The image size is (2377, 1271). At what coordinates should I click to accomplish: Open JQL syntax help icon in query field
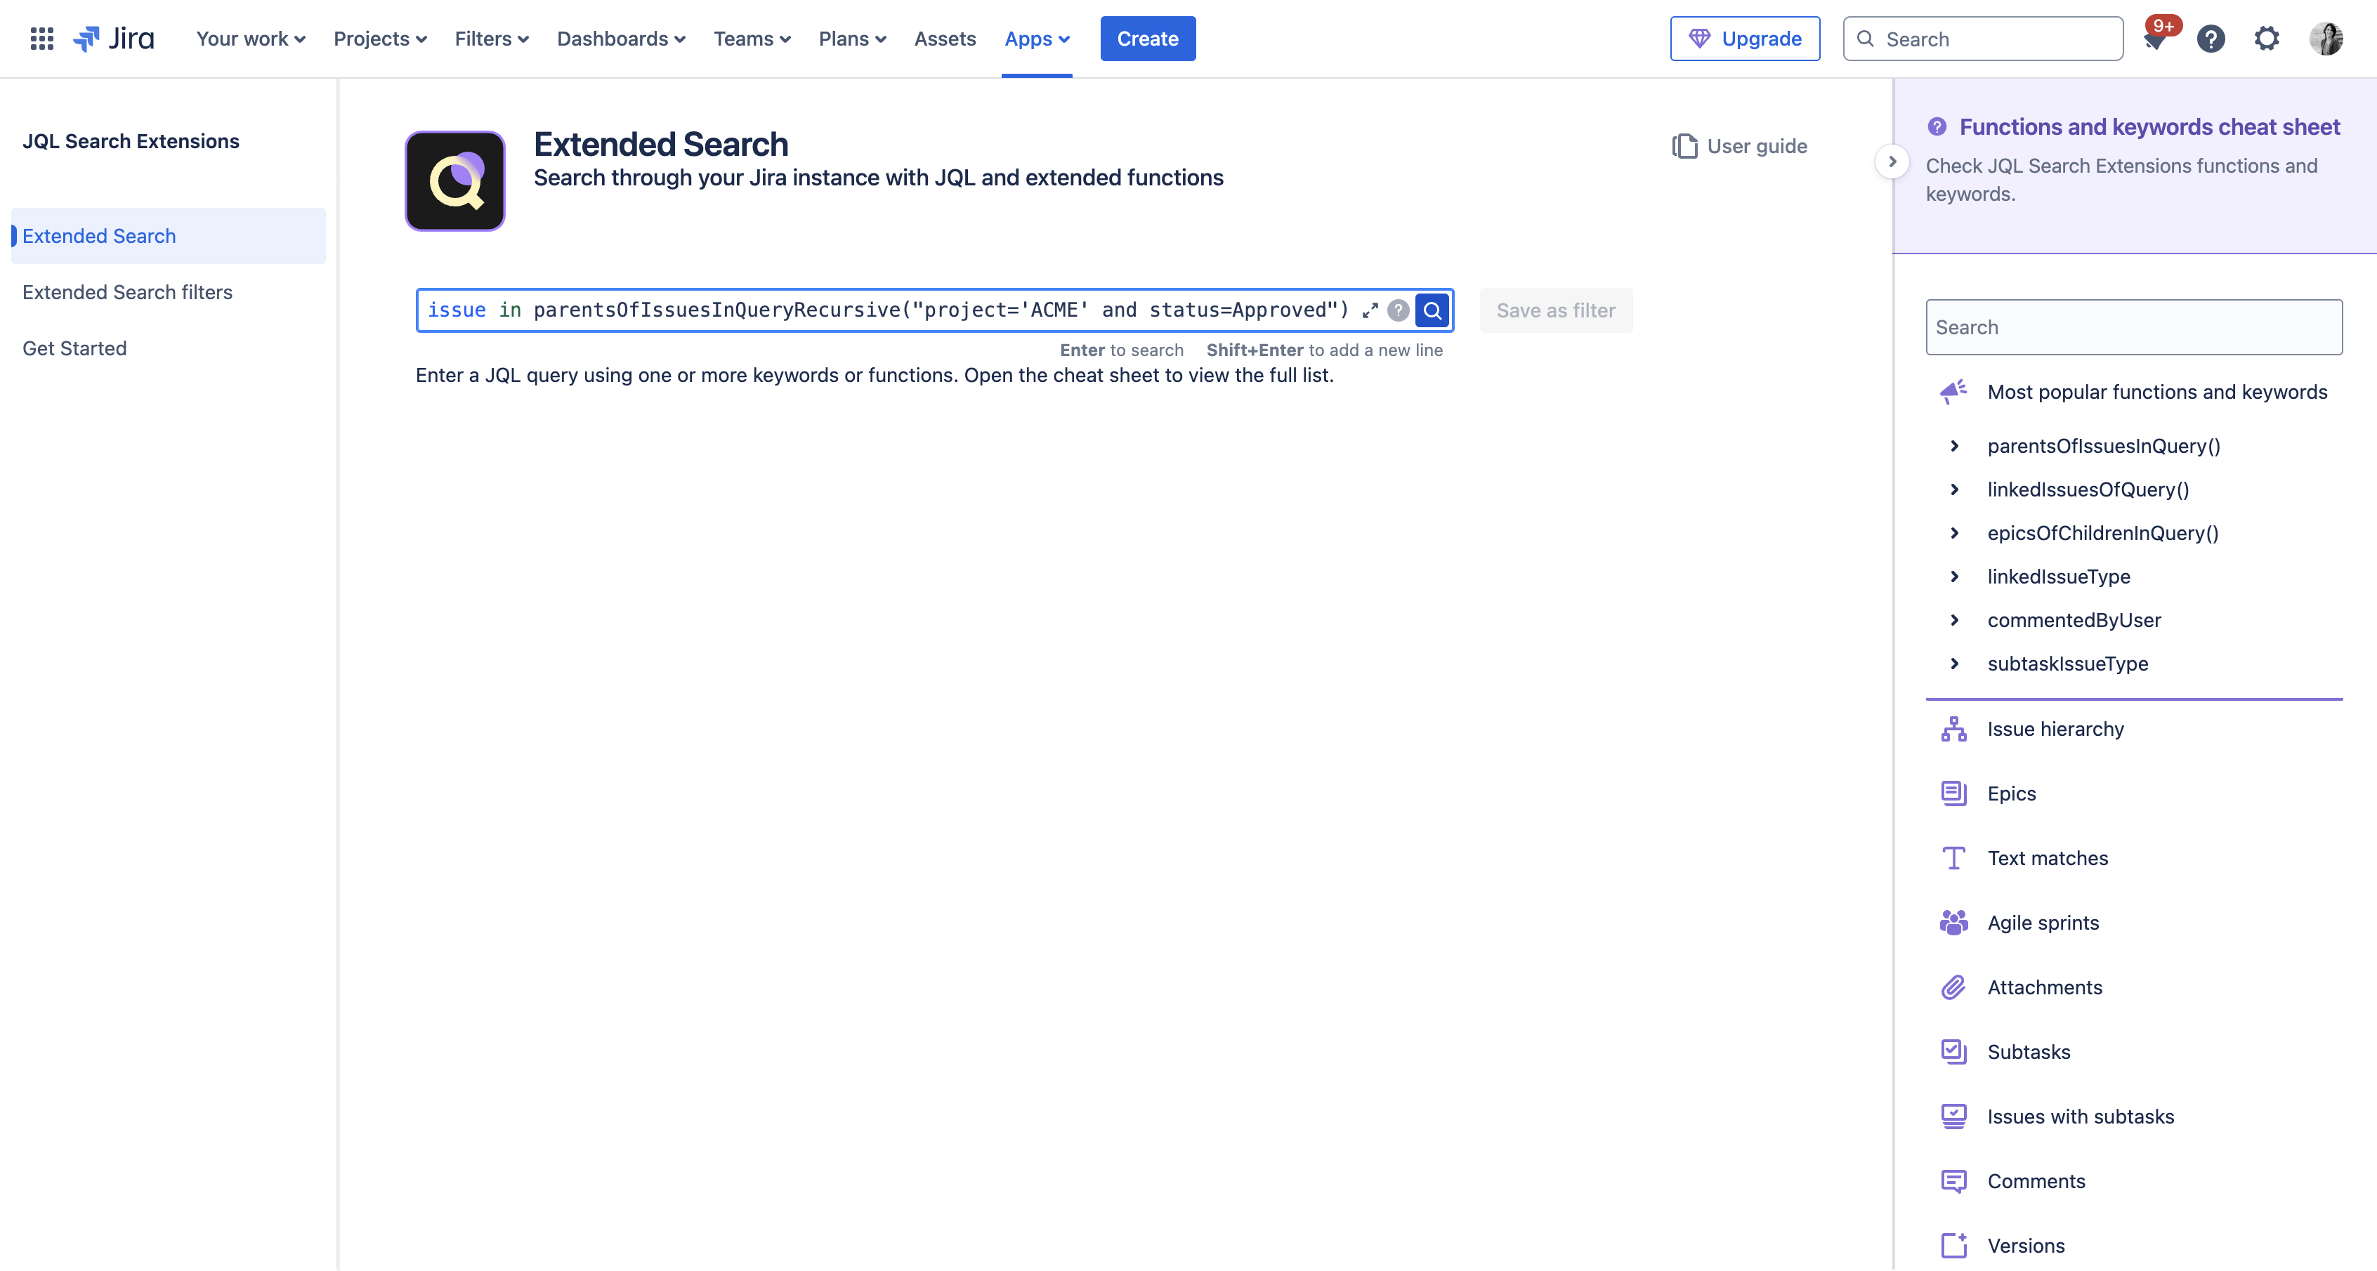click(1398, 311)
